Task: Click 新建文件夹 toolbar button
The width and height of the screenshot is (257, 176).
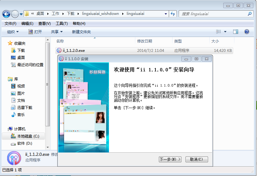Action: point(81,32)
